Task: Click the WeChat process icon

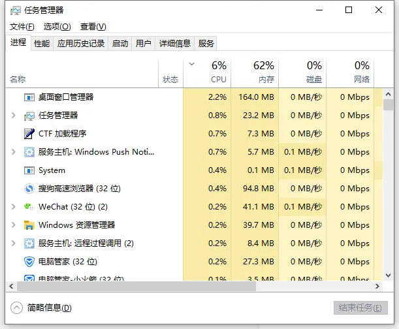Action: [29, 207]
